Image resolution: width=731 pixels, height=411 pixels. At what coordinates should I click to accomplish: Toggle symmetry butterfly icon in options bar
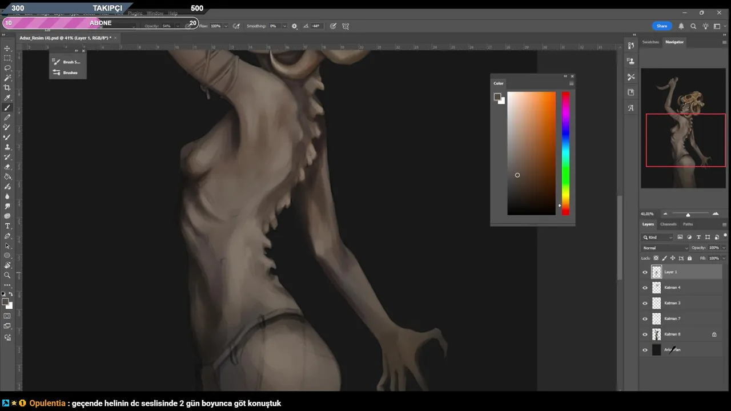(x=345, y=26)
